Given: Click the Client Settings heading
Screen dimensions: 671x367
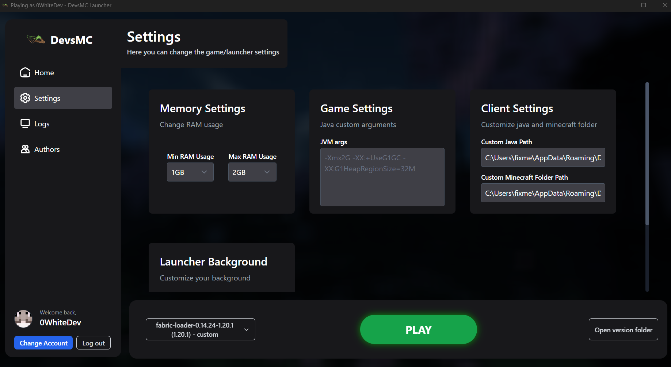Looking at the screenshot, I should pyautogui.click(x=517, y=108).
